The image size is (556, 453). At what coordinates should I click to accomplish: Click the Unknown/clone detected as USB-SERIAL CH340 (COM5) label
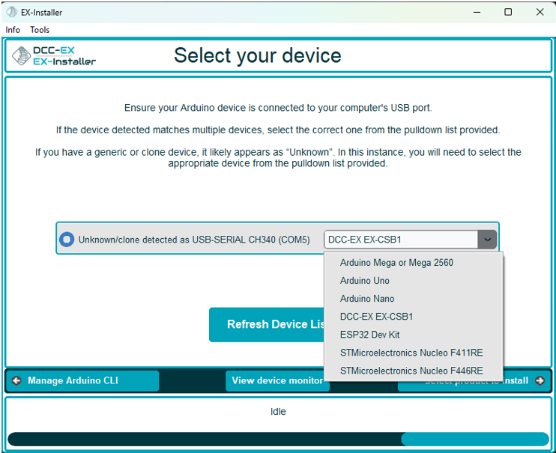(x=194, y=240)
